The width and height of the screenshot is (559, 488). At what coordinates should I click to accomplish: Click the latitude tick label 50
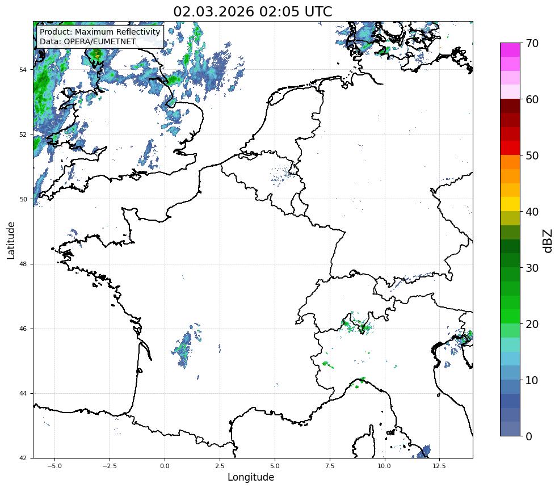pos(23,199)
